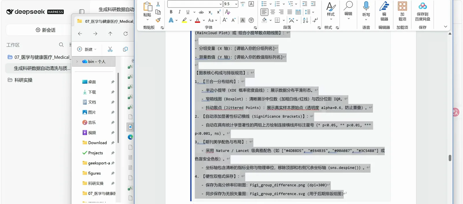Sort the selected text A-Z
463x204 pixels.
305,20
